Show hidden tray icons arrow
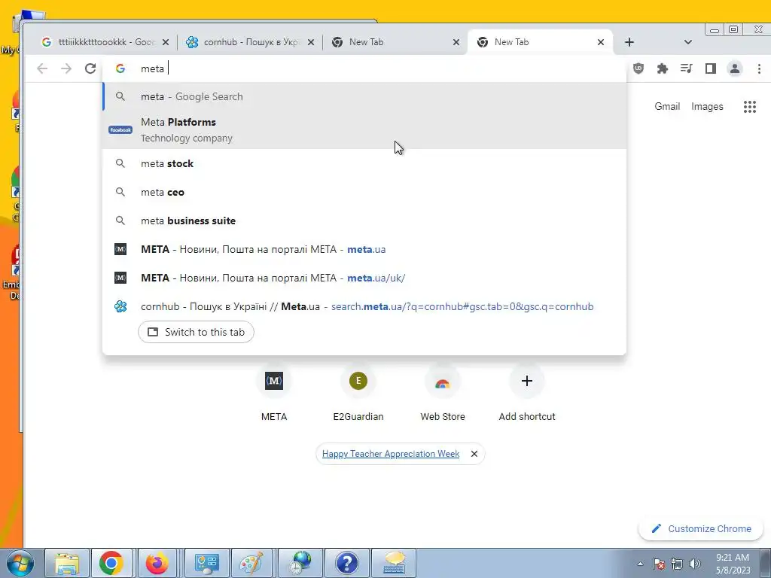771x578 pixels. pyautogui.click(x=640, y=564)
